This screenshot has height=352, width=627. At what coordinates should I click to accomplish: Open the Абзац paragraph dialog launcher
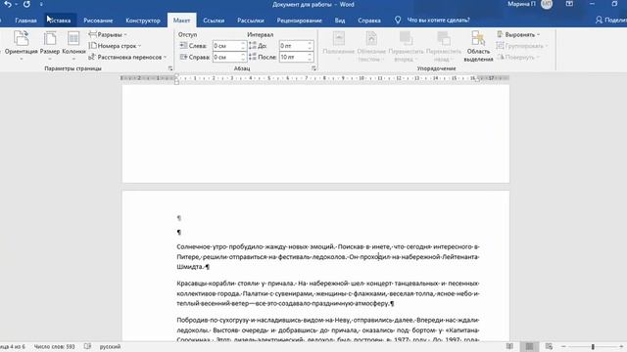click(x=313, y=68)
